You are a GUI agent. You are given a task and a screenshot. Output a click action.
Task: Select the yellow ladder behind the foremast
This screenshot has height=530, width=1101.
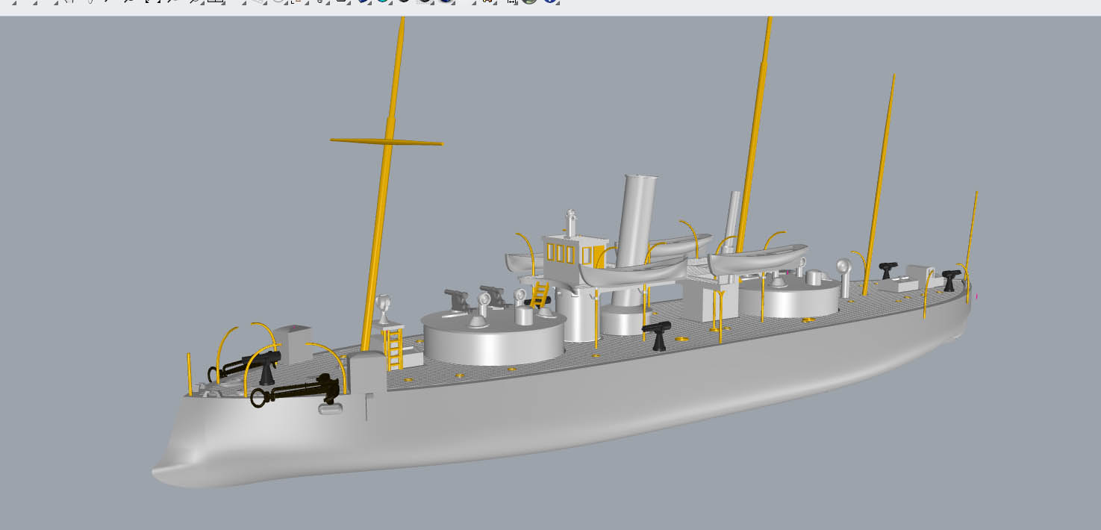393,347
